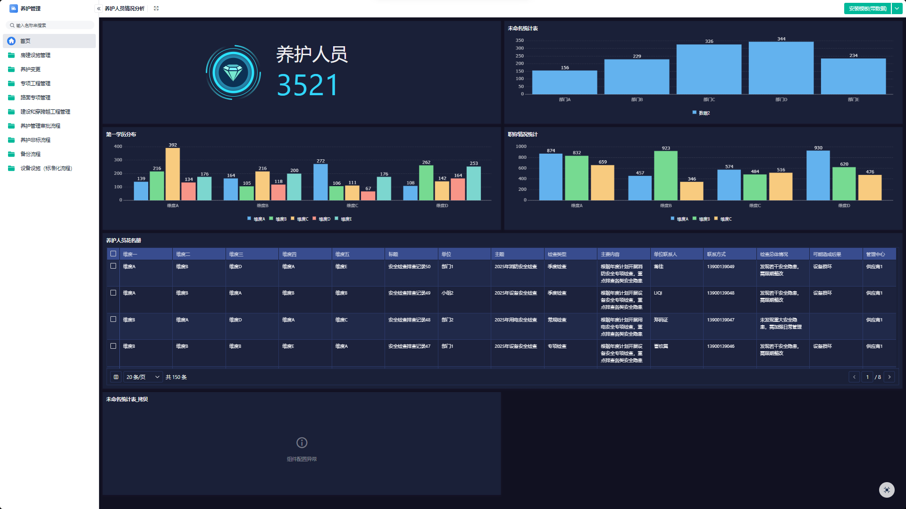
Task: Expand the 房建设施管理 folder
Action: (35, 55)
